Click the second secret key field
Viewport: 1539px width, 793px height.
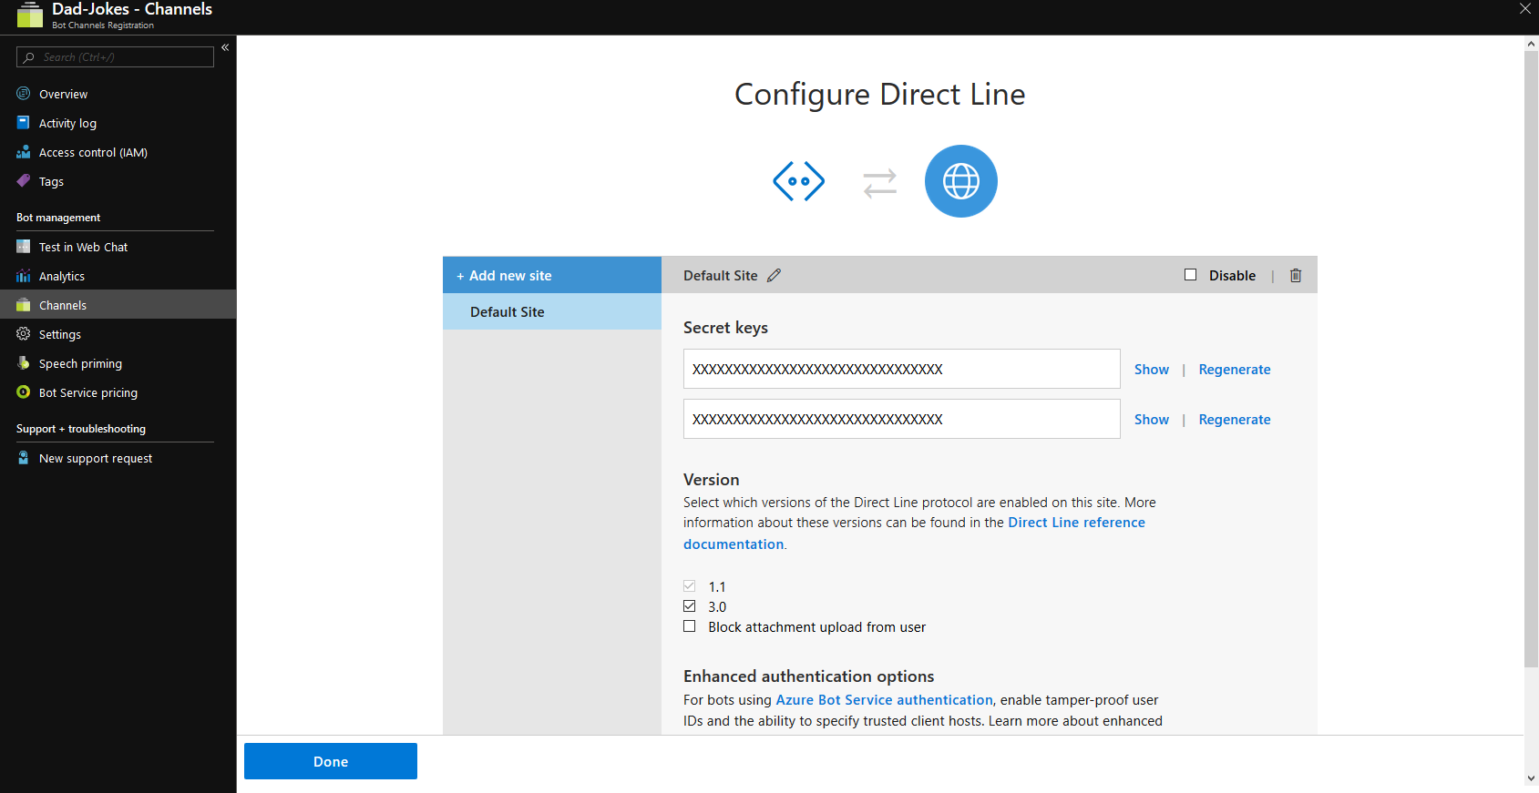pyautogui.click(x=902, y=419)
